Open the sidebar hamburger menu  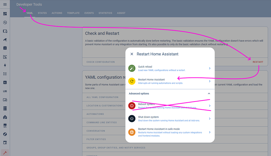5,4
